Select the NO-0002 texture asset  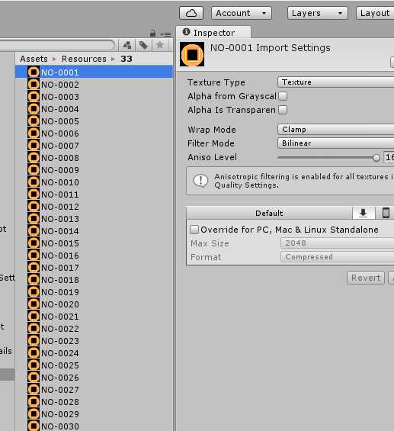coord(94,85)
